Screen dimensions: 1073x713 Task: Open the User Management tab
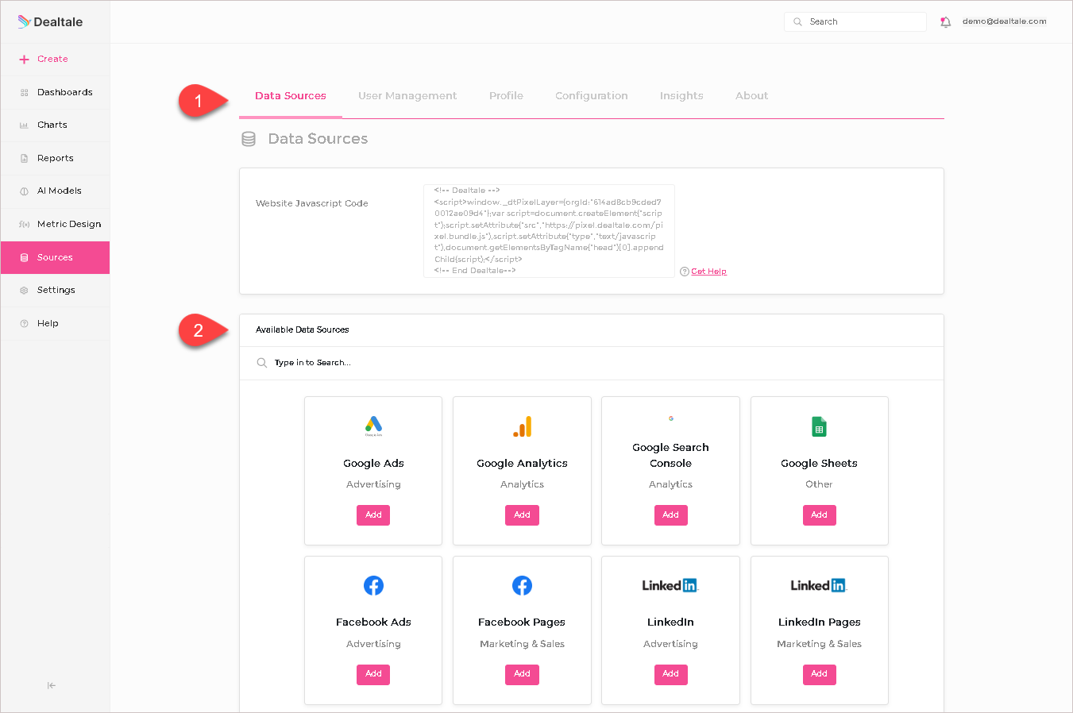click(407, 96)
